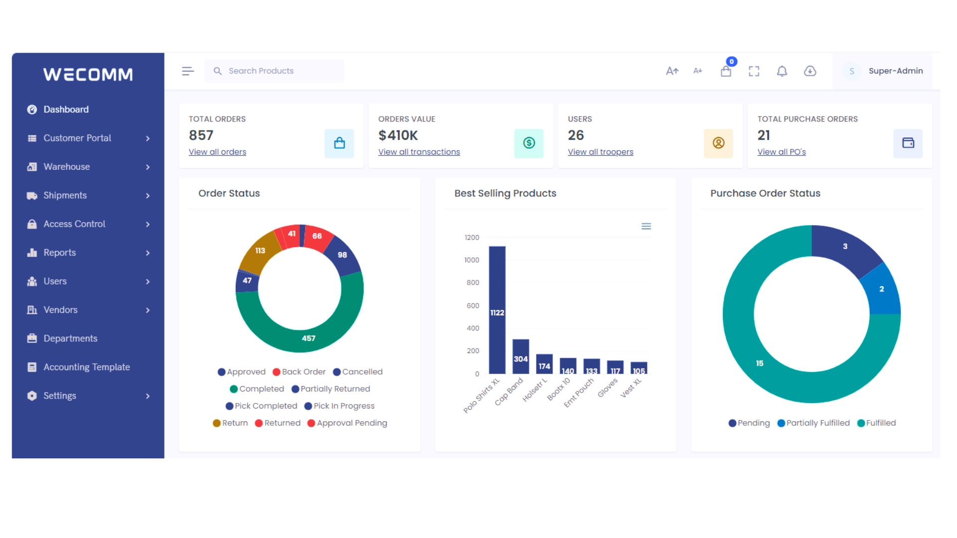This screenshot has height=538, width=957.
Task: Click the Shipments truck icon
Action: tap(31, 195)
